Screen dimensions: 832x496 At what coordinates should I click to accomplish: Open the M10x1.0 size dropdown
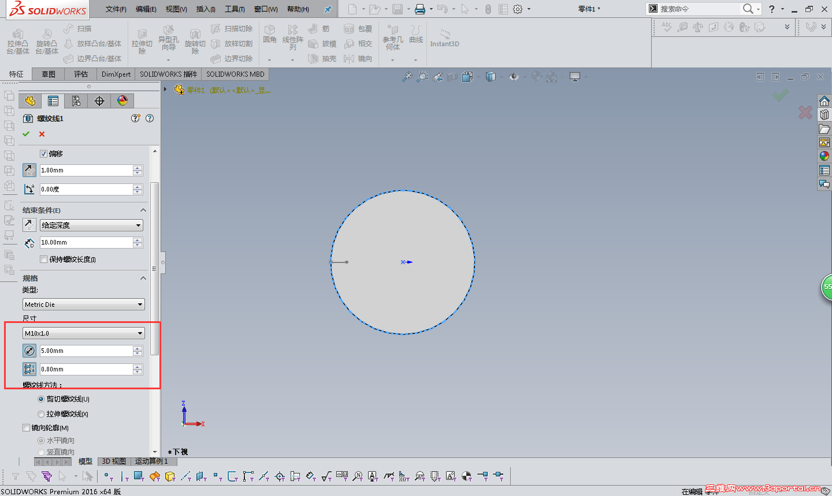[x=84, y=333]
